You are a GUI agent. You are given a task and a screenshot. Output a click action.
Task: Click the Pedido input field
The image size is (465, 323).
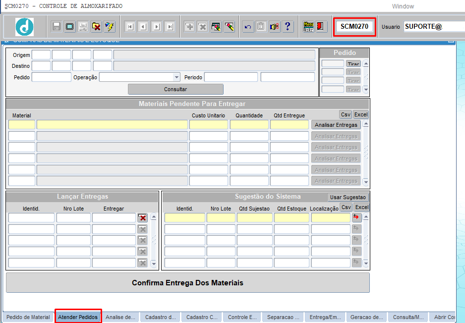pyautogui.click(x=52, y=77)
